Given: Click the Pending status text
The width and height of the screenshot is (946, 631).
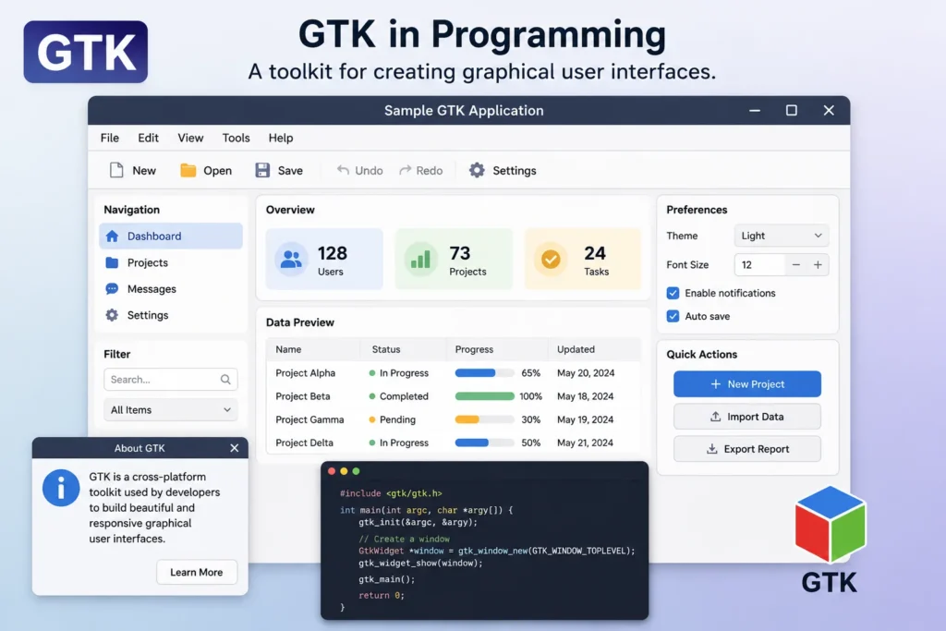Looking at the screenshot, I should tap(397, 419).
